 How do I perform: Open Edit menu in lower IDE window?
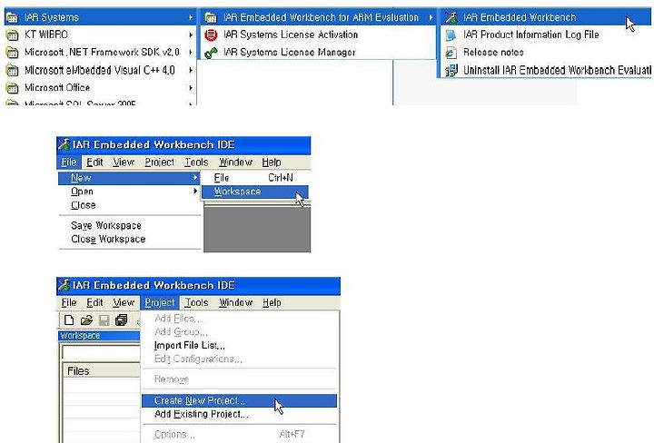(x=94, y=302)
